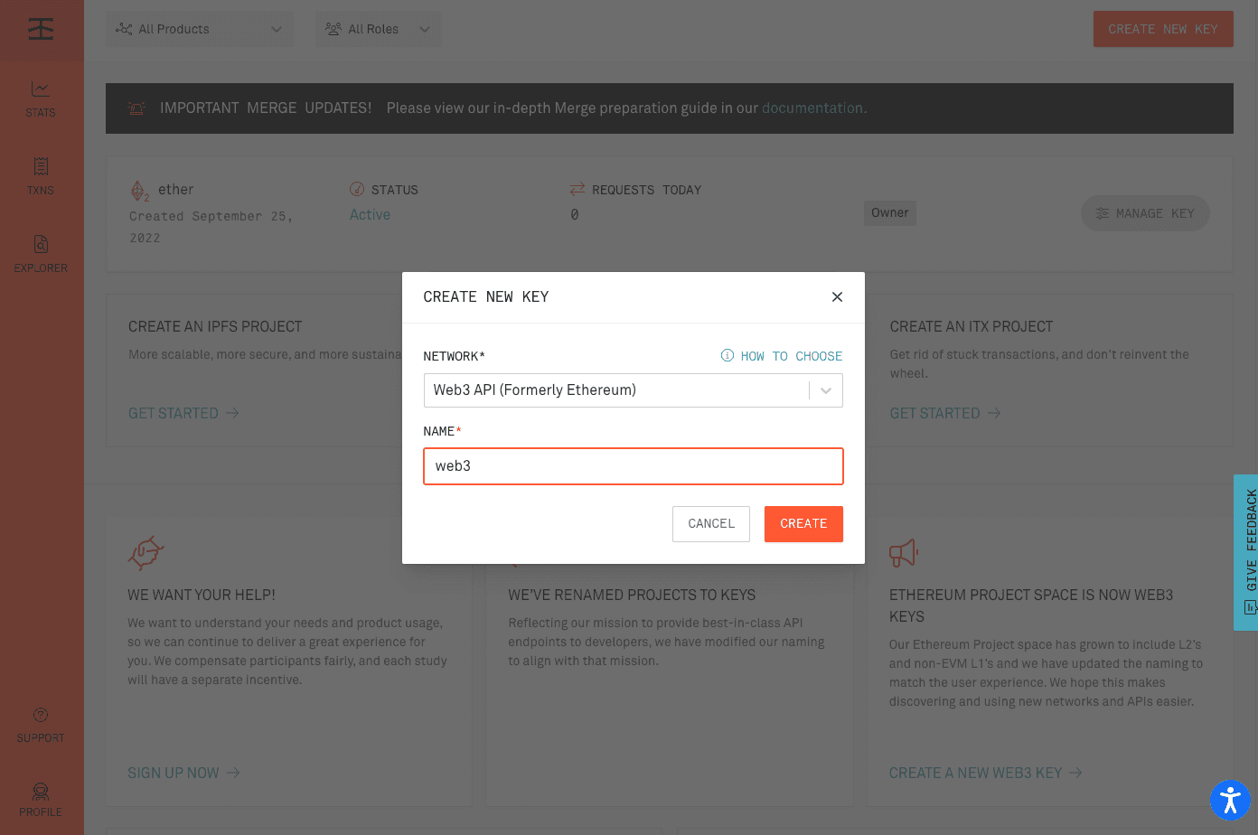Click the Create New Key header button

click(1163, 29)
